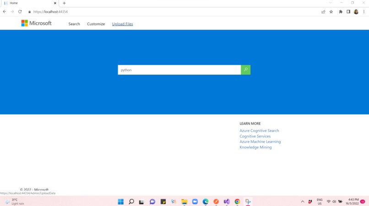This screenshot has width=369, height=206.
Task: Open the ENG US language switcher
Action: tap(320, 202)
